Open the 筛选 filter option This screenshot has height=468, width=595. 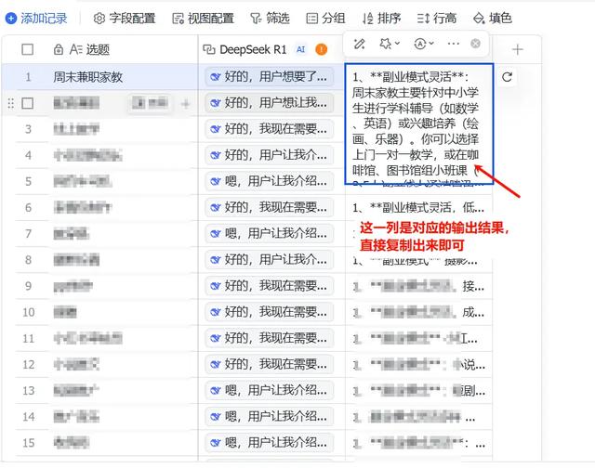271,19
